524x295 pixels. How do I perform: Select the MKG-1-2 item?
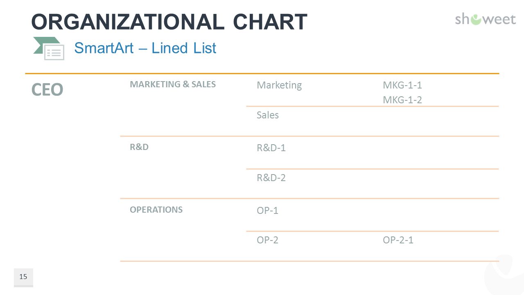click(402, 100)
